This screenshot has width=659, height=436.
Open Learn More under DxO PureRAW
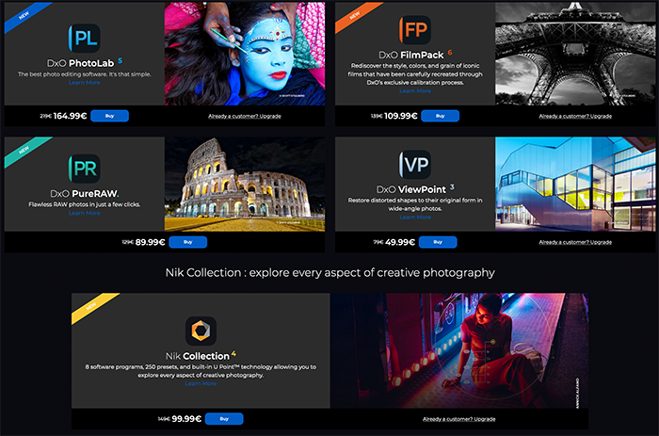(x=85, y=213)
